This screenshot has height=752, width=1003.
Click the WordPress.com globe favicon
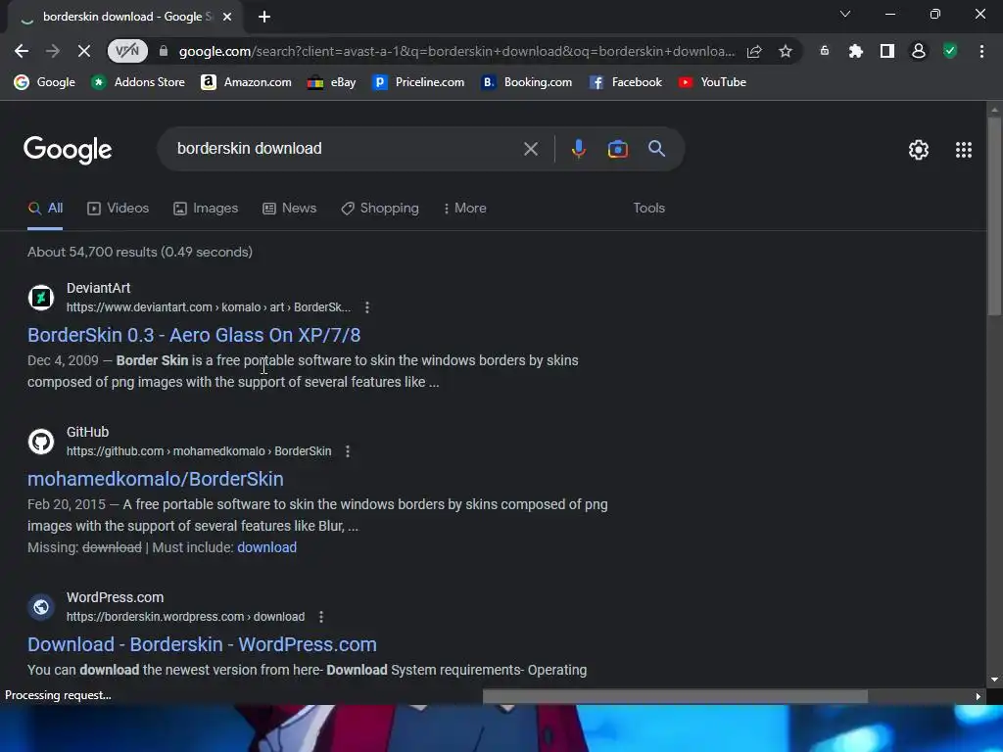pos(41,607)
